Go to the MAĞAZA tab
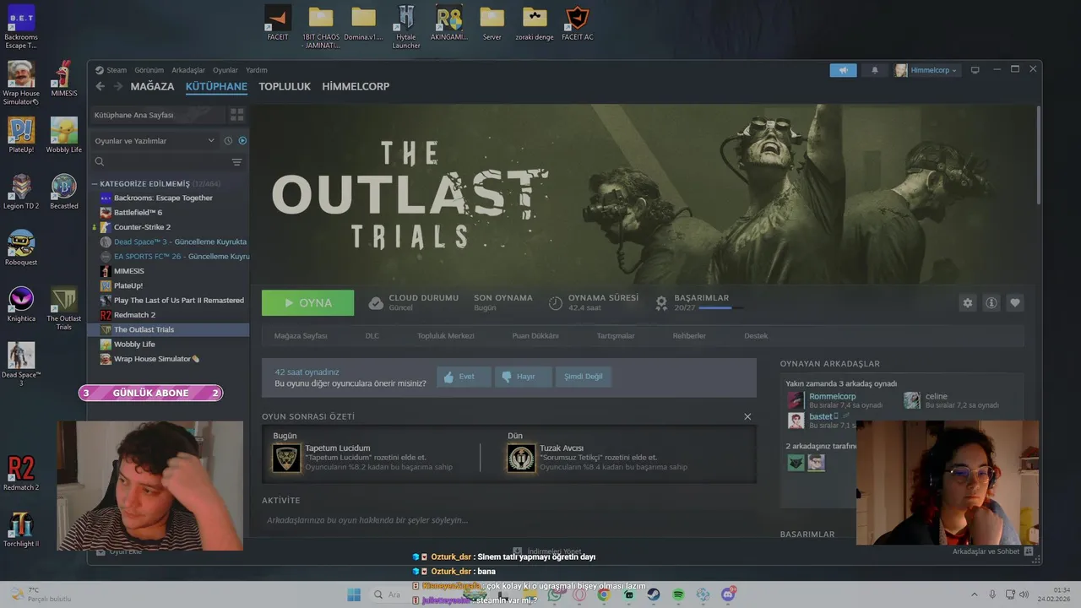1081x608 pixels. pyautogui.click(x=152, y=86)
